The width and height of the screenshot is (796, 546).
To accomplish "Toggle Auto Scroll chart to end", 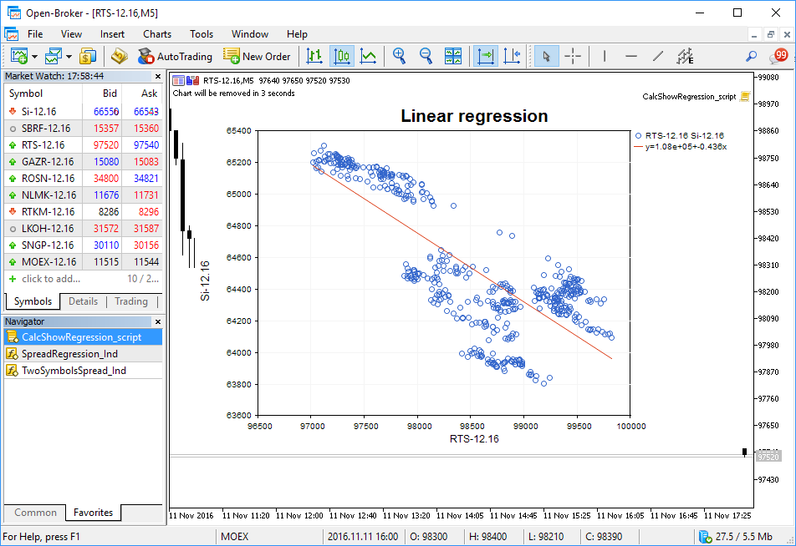I will [485, 56].
